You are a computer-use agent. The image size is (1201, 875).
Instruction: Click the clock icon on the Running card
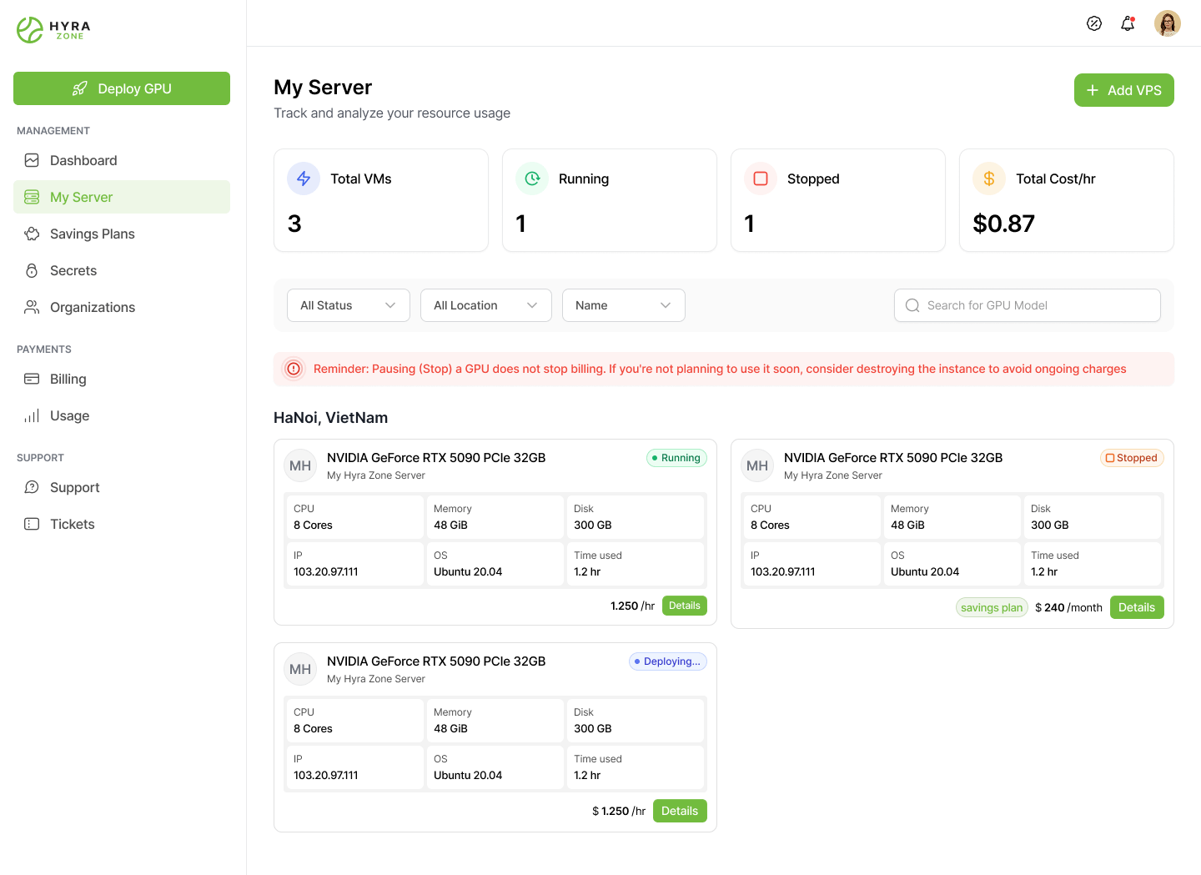(x=532, y=179)
